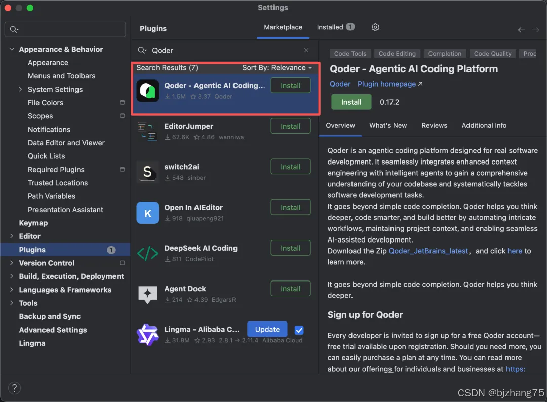Open the Overview tab
Viewport: 547px width, 402px height.
coord(340,125)
